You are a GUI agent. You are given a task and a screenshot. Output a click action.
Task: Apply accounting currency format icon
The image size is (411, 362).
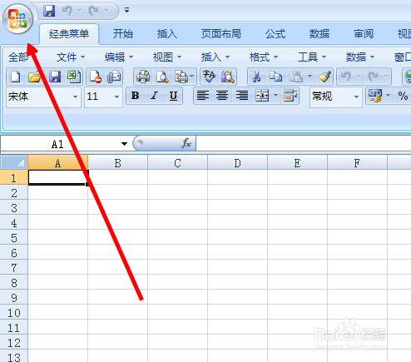[x=375, y=96]
